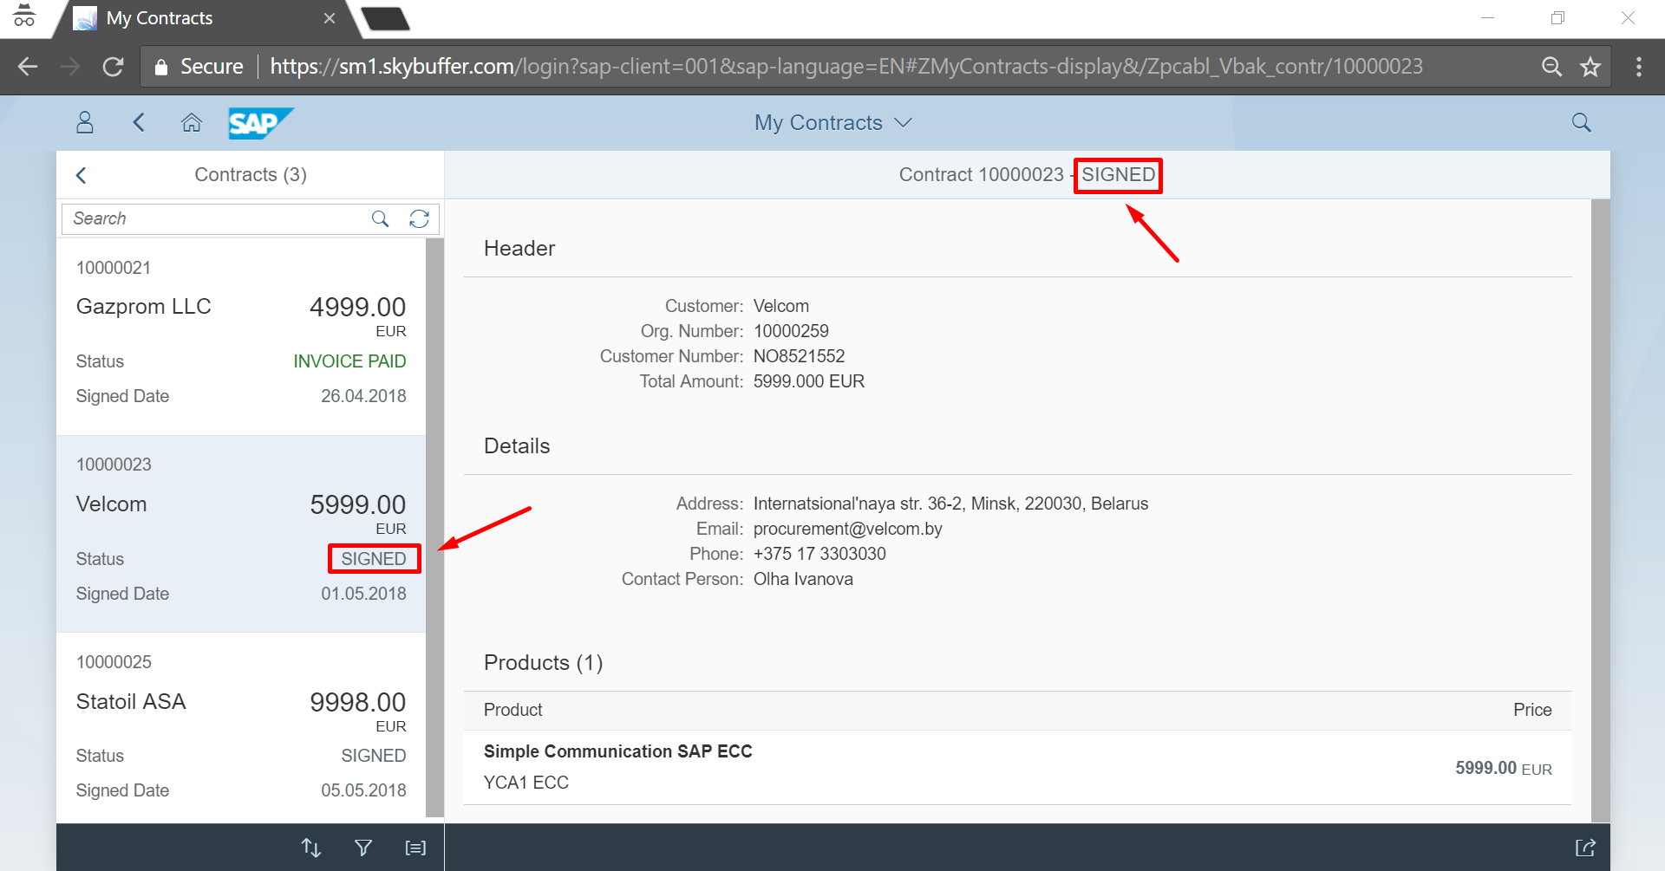Click the address Internatsional'naya str. value
This screenshot has width=1665, height=871.
(950, 504)
